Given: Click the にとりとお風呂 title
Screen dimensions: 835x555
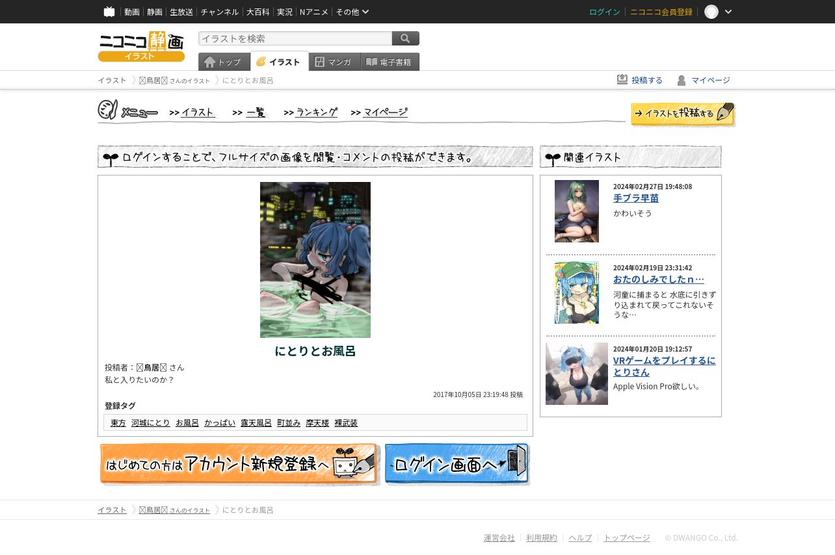Looking at the screenshot, I should pyautogui.click(x=315, y=351).
